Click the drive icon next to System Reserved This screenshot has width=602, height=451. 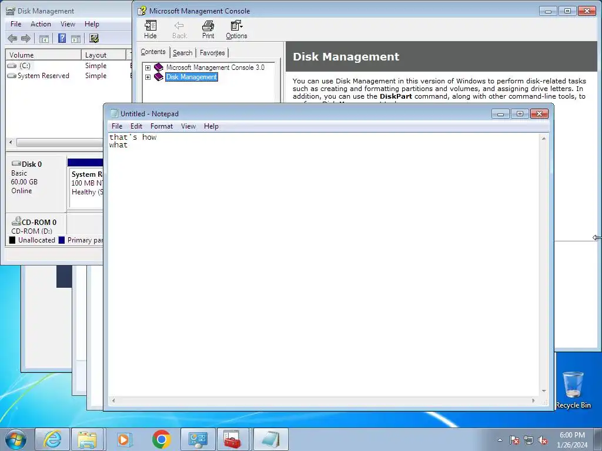pyautogui.click(x=12, y=76)
